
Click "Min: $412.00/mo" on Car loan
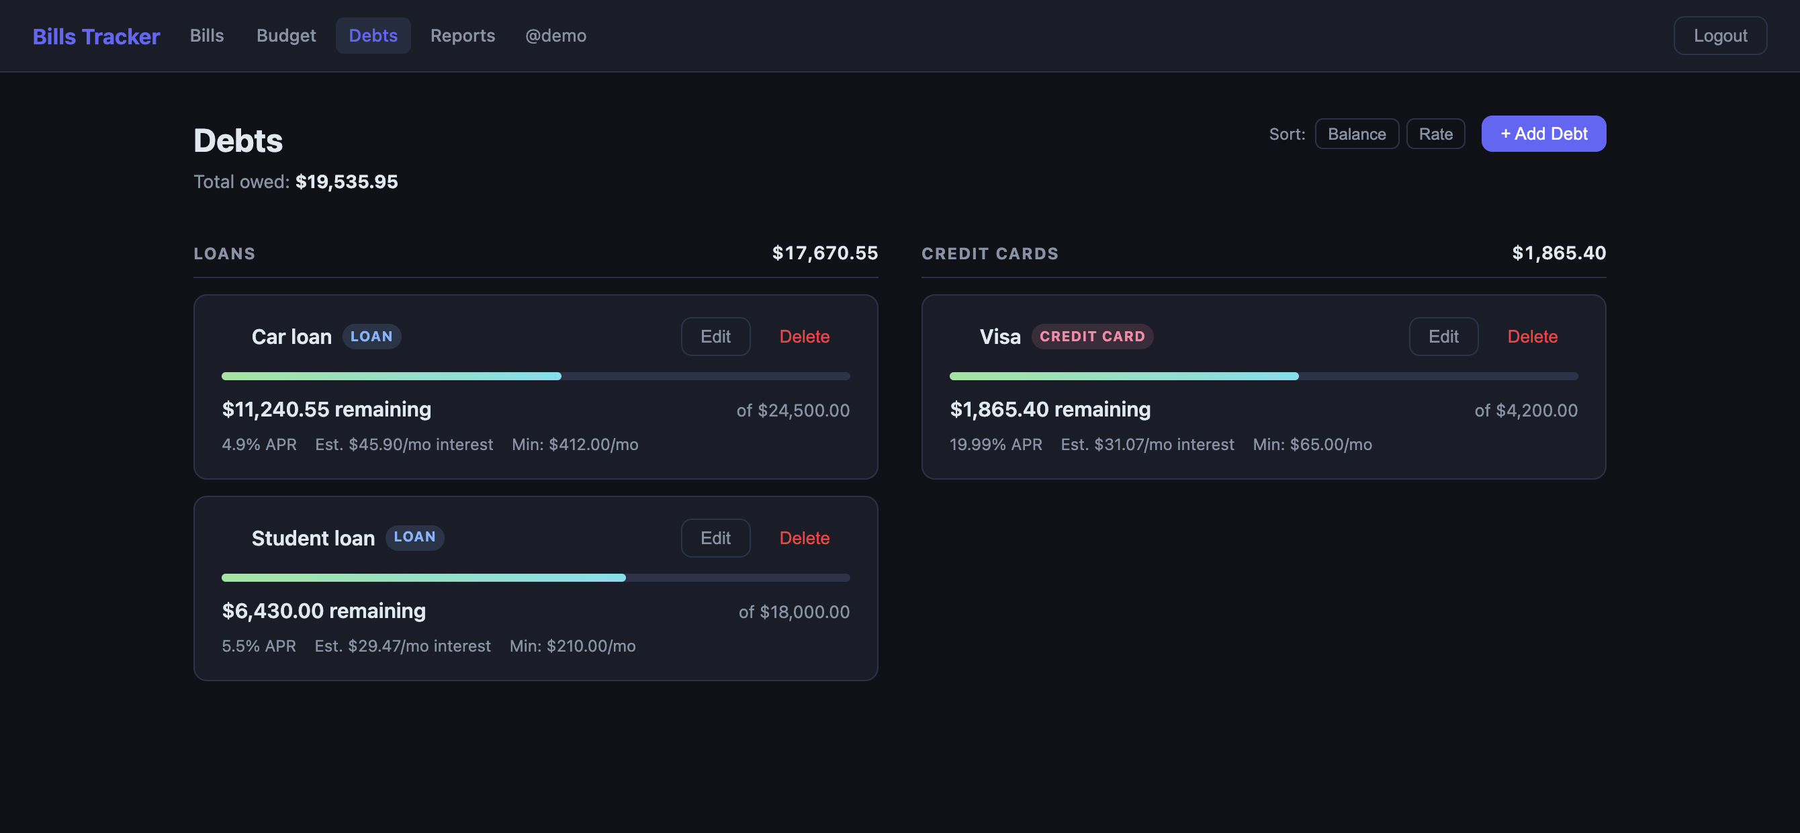[x=575, y=445]
